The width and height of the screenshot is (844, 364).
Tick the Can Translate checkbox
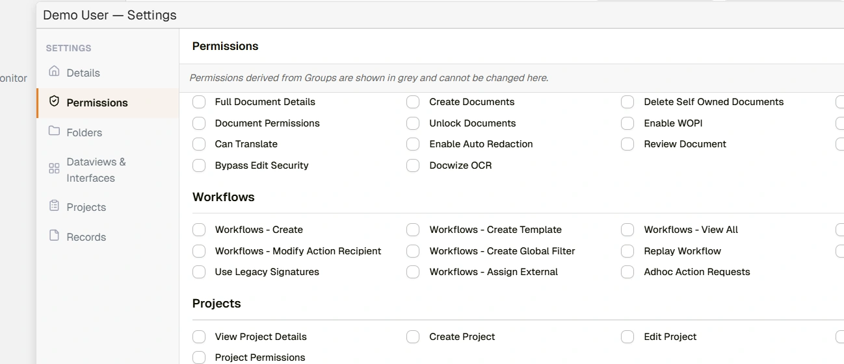point(199,144)
